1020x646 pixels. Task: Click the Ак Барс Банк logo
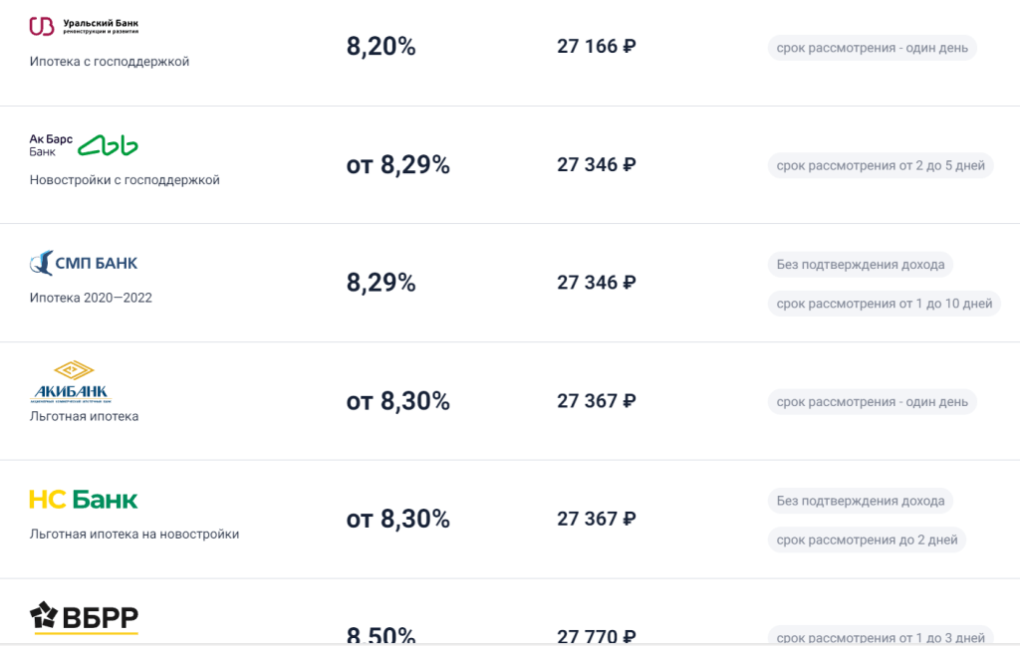[x=84, y=145]
